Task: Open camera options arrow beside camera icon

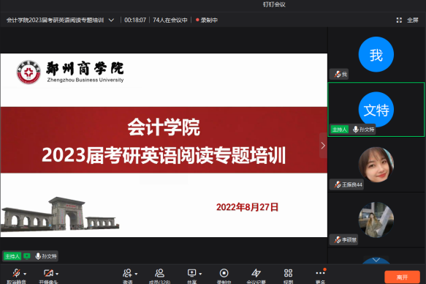Action: point(57,274)
